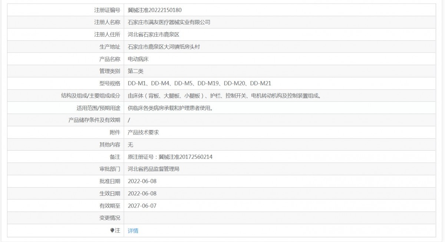Click the 生效日期 label
The width and height of the screenshot is (445, 242).
point(110,194)
